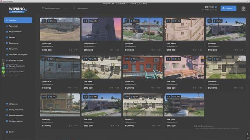Click the timer badge on Дом #157
The height and width of the screenshot is (140, 250).
[218, 21]
